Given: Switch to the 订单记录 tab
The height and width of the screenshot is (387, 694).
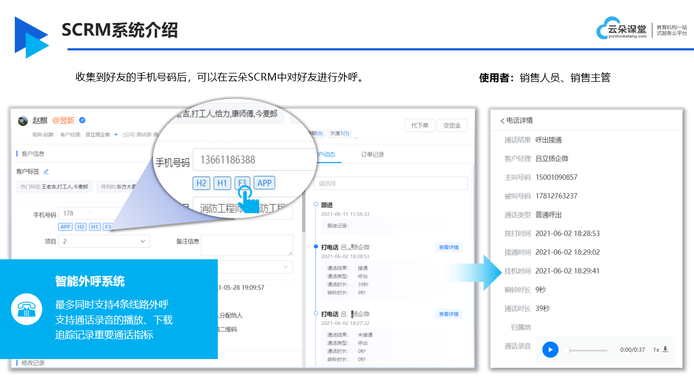Looking at the screenshot, I should pyautogui.click(x=373, y=155).
